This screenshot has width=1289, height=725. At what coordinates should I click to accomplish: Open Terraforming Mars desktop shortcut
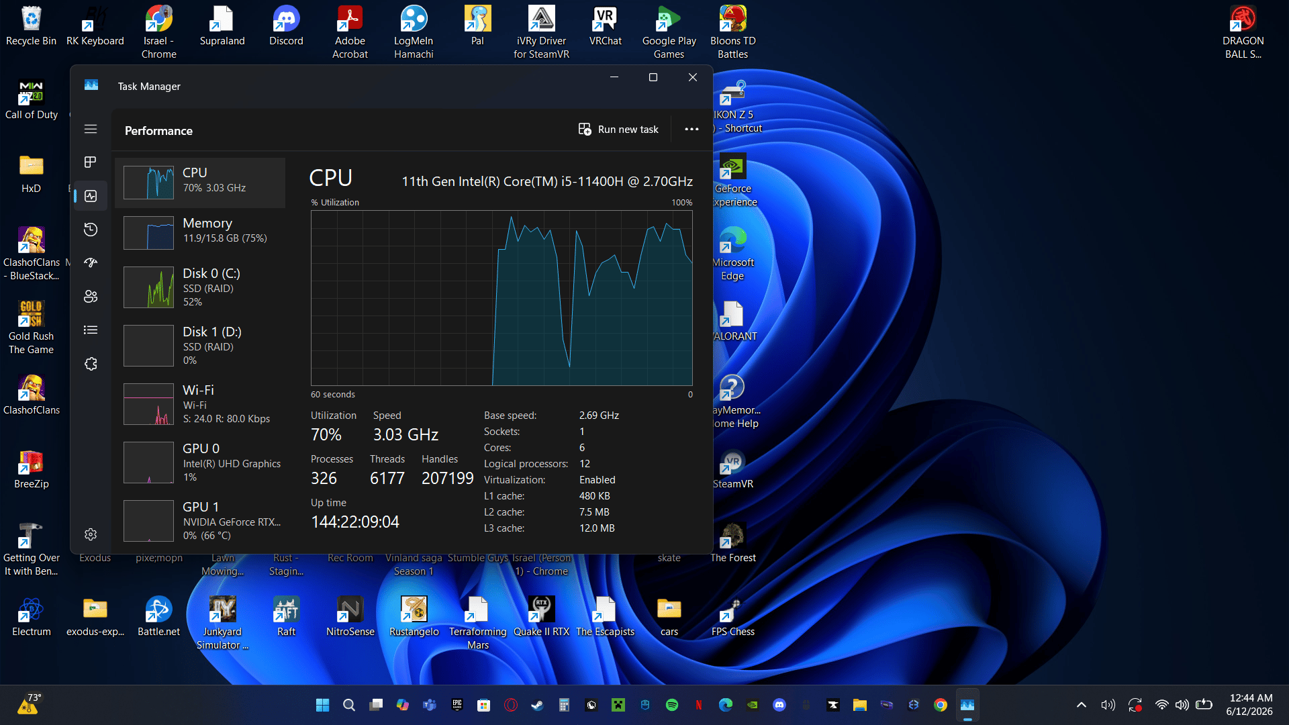pyautogui.click(x=477, y=624)
